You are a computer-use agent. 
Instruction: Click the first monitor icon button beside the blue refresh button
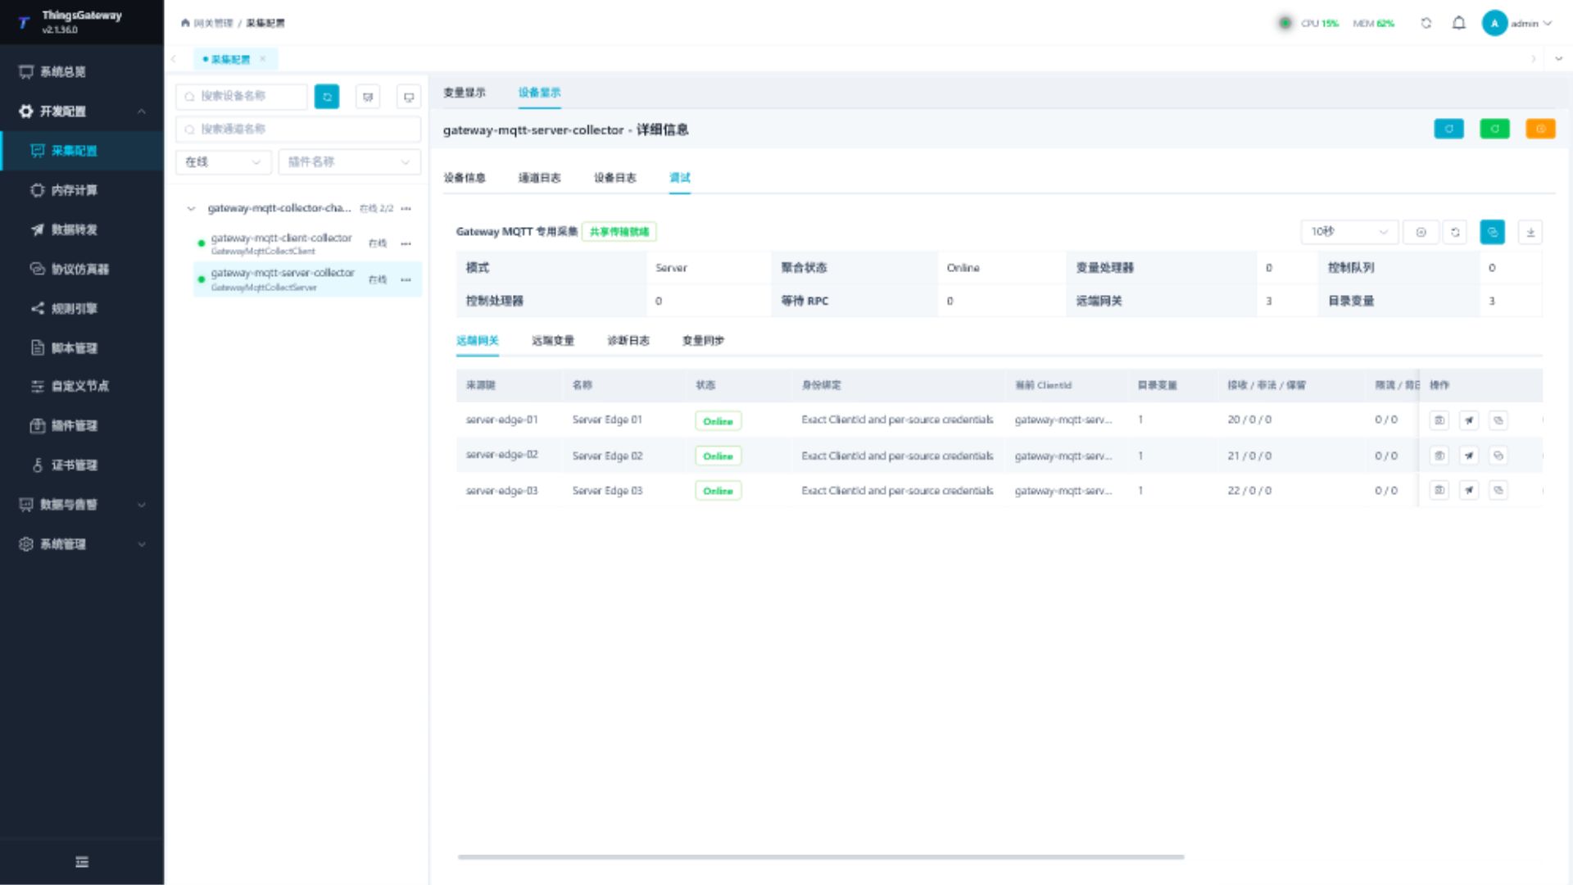[x=368, y=97]
